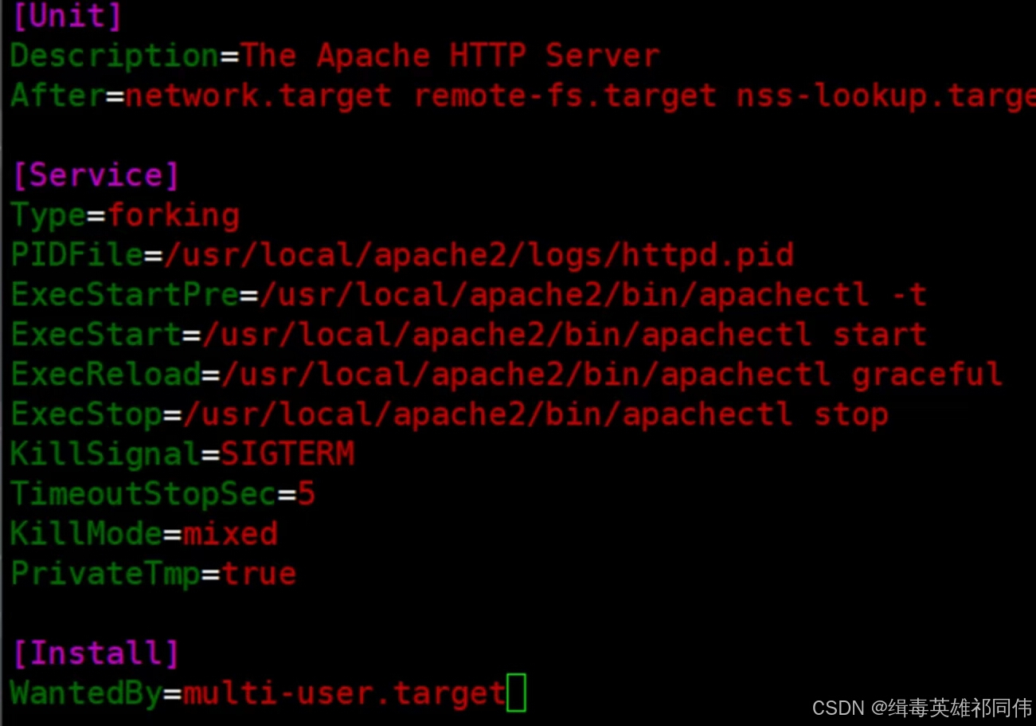Click the forking value
The width and height of the screenshot is (1036, 726).
point(173,216)
